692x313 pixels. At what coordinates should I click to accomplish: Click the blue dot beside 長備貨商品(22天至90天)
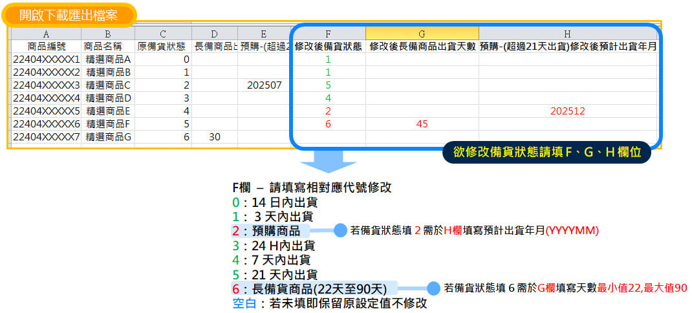click(x=432, y=288)
